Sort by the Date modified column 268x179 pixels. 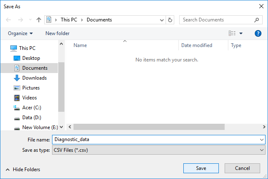click(197, 45)
